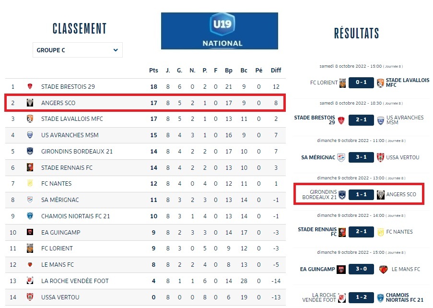The image size is (433, 308).
Task: Click the Angers SCO crest in standings
Action: [30, 103]
